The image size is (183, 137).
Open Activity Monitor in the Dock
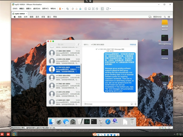click(87, 122)
